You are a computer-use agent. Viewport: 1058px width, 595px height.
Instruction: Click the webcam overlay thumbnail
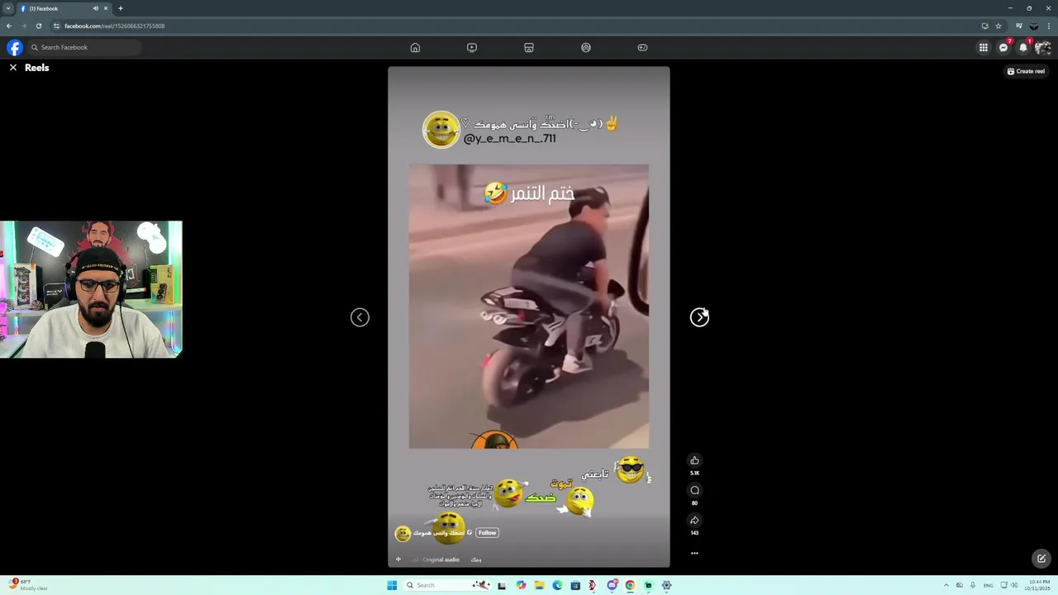point(91,289)
